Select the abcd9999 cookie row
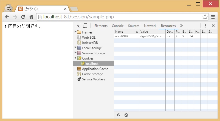The width and height of the screenshot is (220, 121). click(x=166, y=36)
